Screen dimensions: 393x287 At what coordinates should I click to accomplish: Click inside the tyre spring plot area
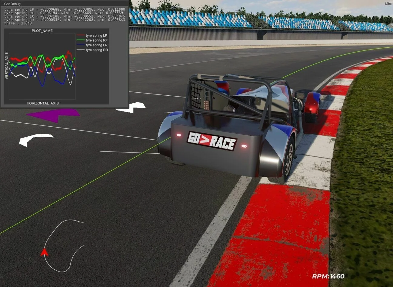pyautogui.click(x=42, y=66)
